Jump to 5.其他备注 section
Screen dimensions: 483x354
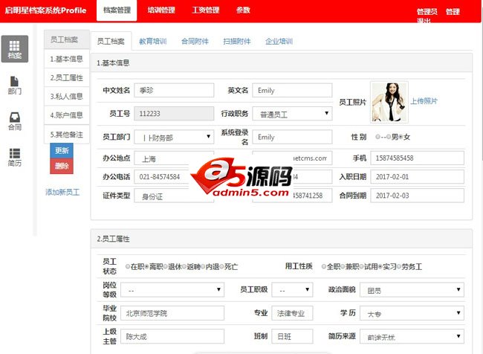[67, 135]
